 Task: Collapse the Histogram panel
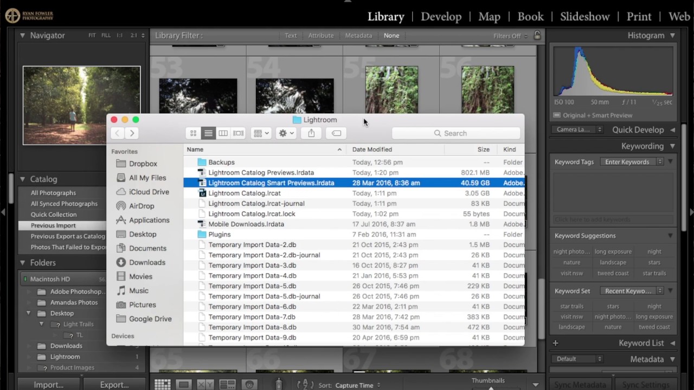(x=672, y=35)
